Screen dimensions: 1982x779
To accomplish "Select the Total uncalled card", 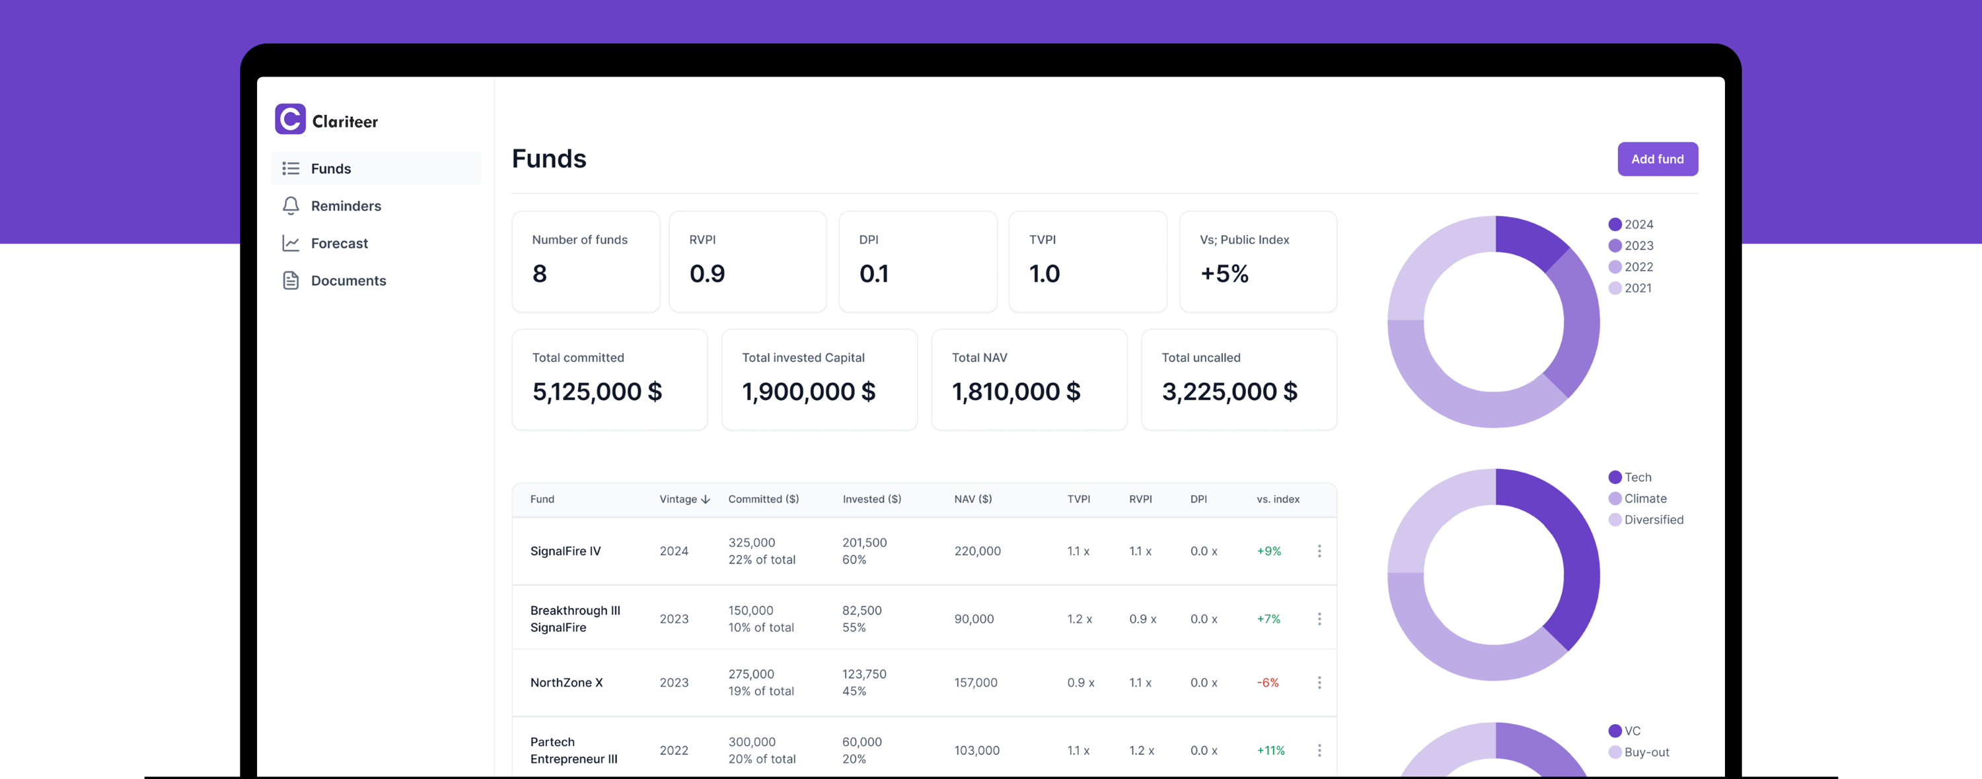I will (x=1239, y=380).
